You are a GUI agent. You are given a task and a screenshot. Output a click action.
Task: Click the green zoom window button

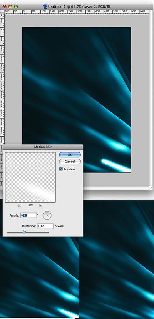[x=16, y=7]
